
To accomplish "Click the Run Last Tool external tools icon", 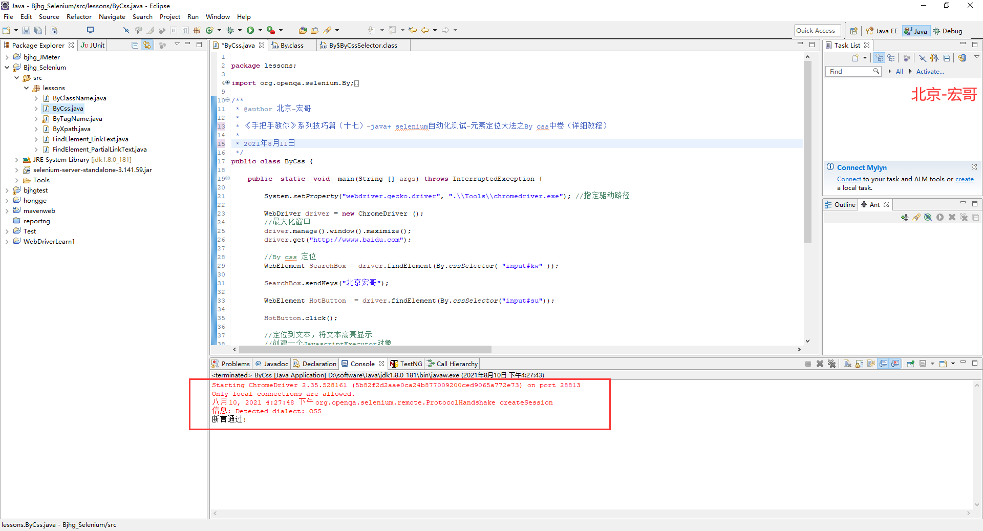I will 271,31.
